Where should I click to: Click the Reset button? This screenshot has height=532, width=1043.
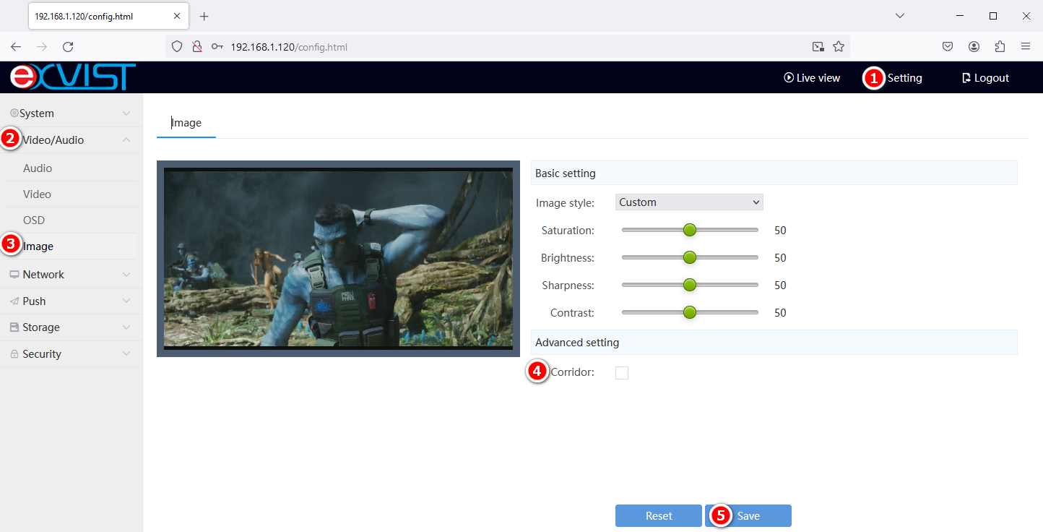[x=659, y=516]
